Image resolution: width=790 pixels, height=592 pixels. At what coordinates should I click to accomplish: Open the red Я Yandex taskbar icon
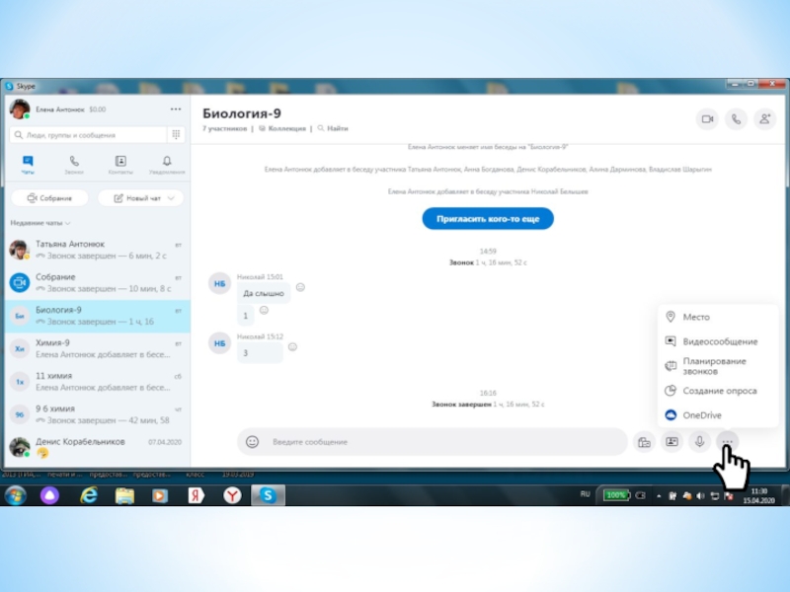tap(196, 496)
